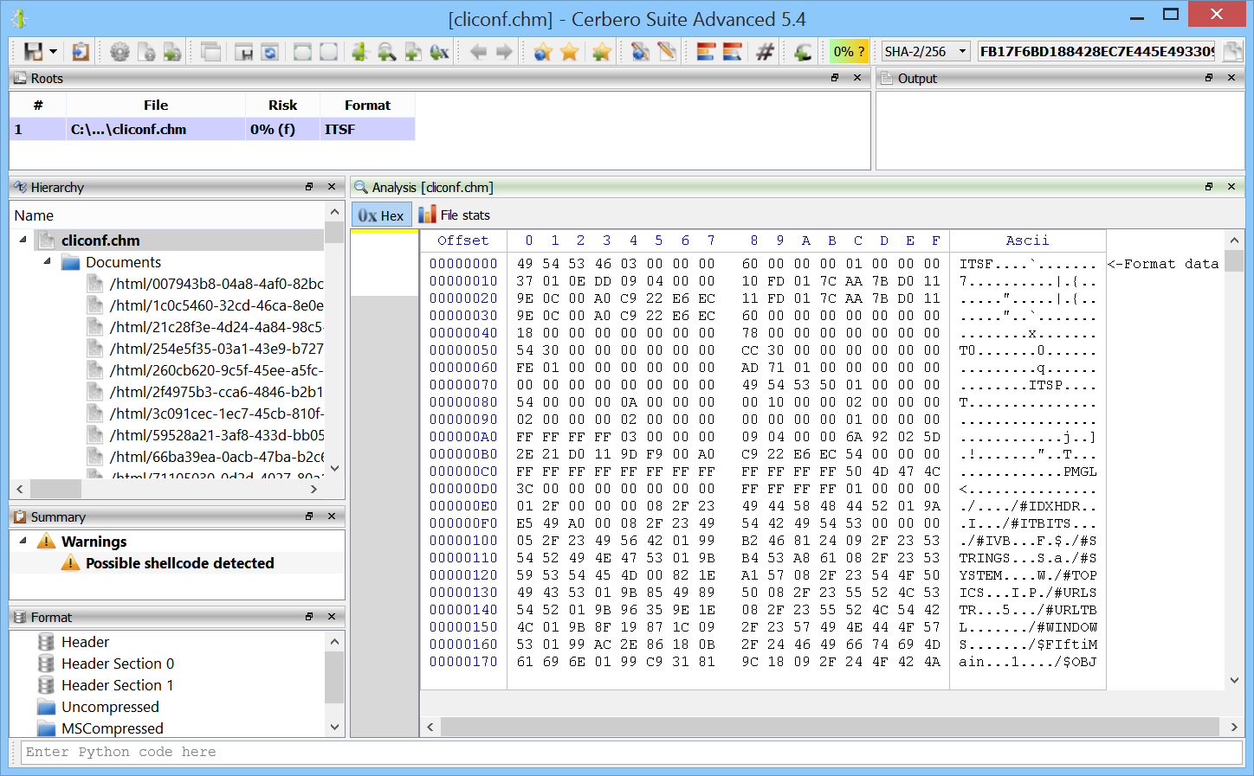
Task: Open the SHA-2/256 hash type dropdown
Action: click(x=925, y=52)
